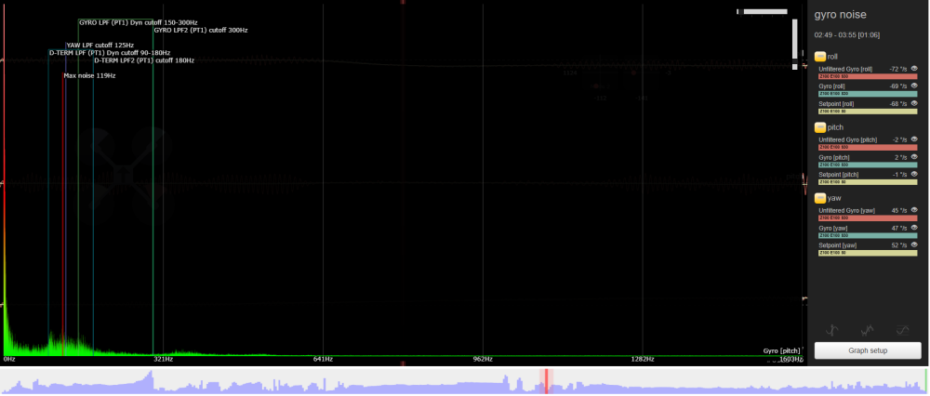Click eye icon beside Setpoint [pitch]
The width and height of the screenshot is (930, 396).
(x=914, y=174)
